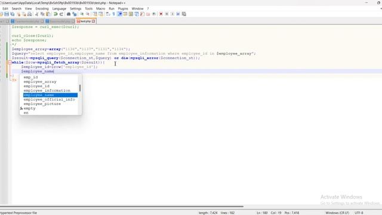The height and width of the screenshot is (215, 382).
Task: Start macro recording with red dot icon
Action: [161, 14]
